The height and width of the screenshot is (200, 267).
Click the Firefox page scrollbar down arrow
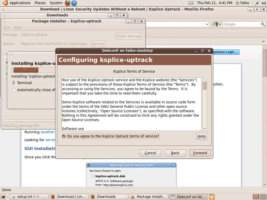coord(264,185)
